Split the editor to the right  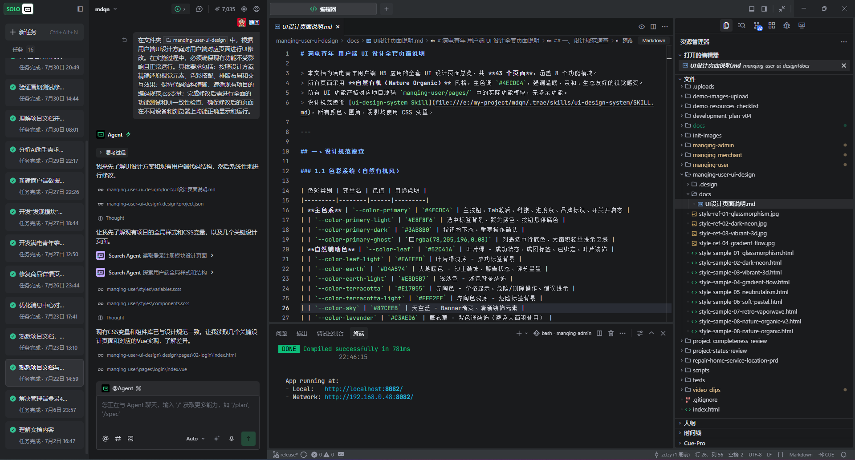653,27
